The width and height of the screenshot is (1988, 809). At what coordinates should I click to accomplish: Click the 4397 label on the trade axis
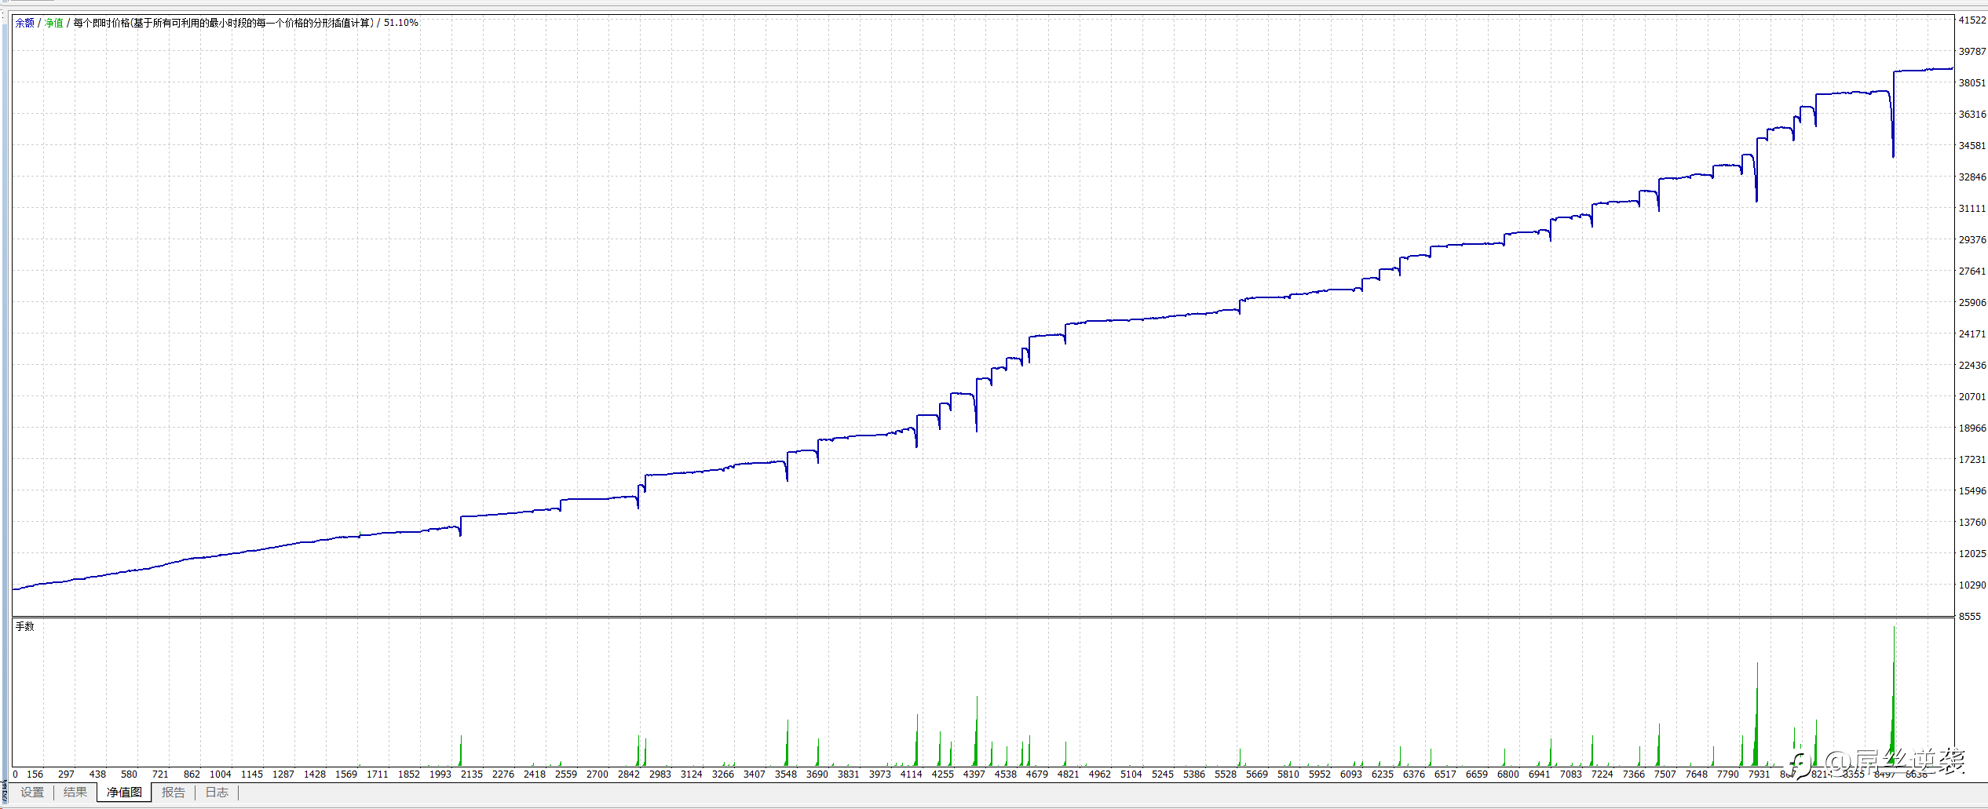[x=974, y=774]
